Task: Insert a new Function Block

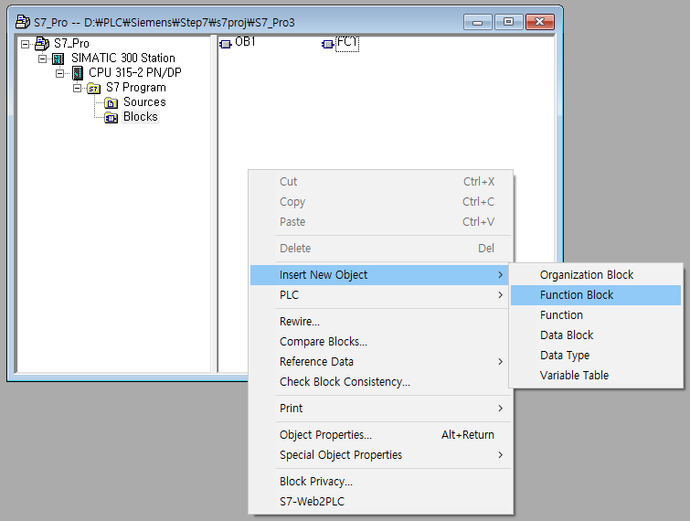Action: 596,295
